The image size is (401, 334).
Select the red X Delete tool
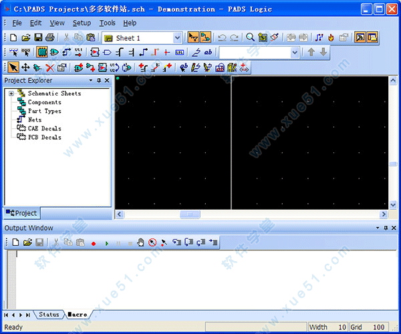click(x=50, y=67)
